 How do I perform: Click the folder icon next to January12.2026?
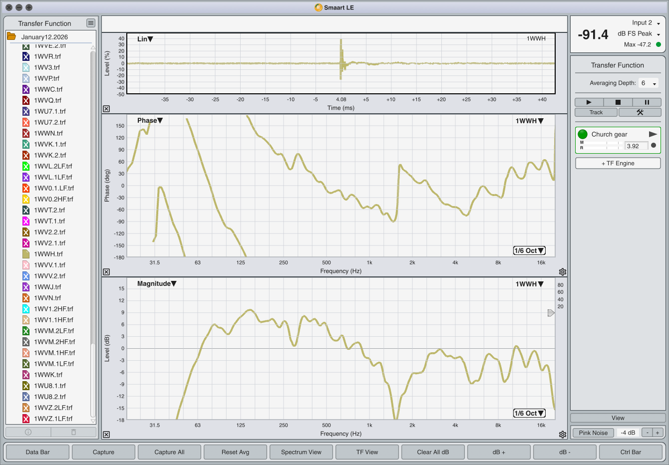click(11, 36)
